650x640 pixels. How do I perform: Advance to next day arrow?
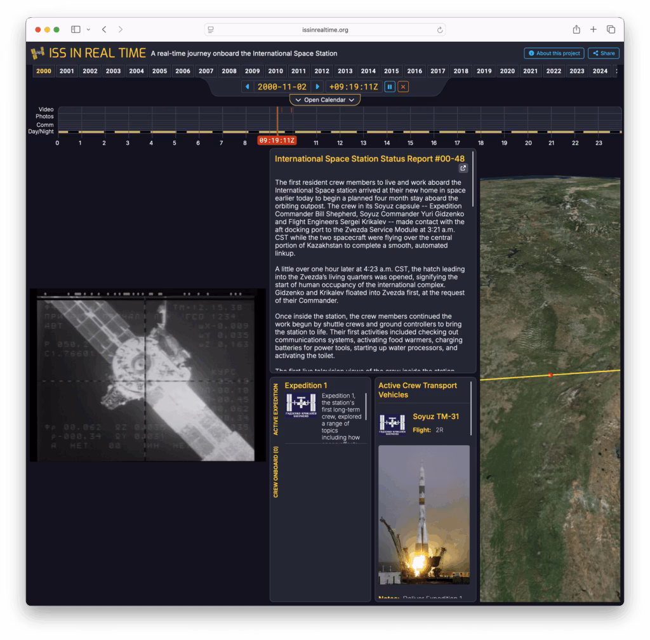pos(318,86)
